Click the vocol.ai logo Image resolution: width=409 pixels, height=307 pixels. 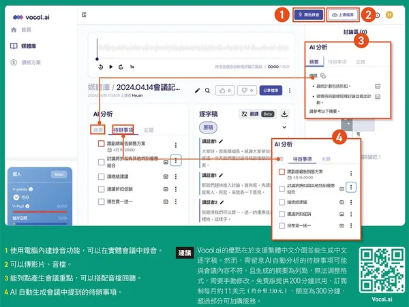(x=31, y=17)
